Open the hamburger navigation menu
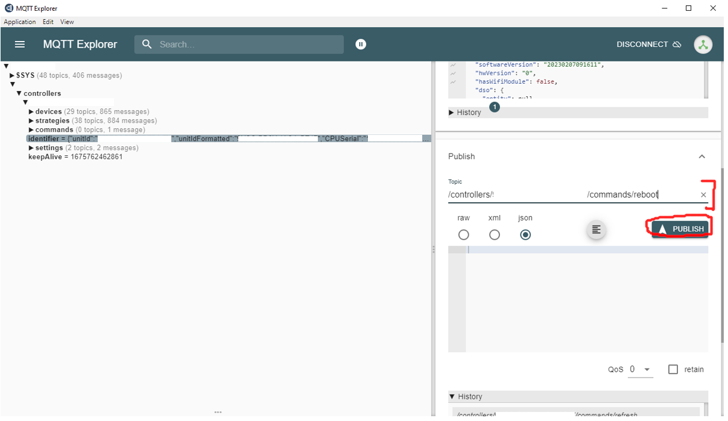728x421 pixels. [x=20, y=45]
